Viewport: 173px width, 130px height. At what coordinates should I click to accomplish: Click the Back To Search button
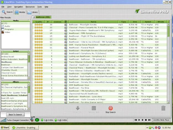coord(15,114)
